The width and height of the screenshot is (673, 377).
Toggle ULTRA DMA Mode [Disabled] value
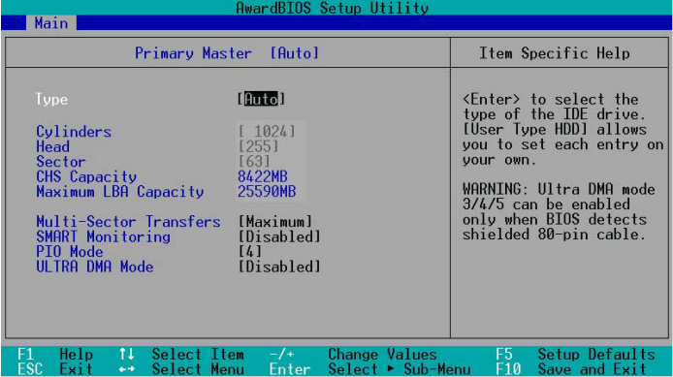click(x=279, y=267)
